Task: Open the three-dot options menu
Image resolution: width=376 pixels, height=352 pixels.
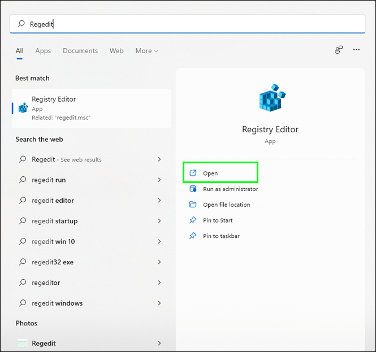Action: click(x=356, y=50)
